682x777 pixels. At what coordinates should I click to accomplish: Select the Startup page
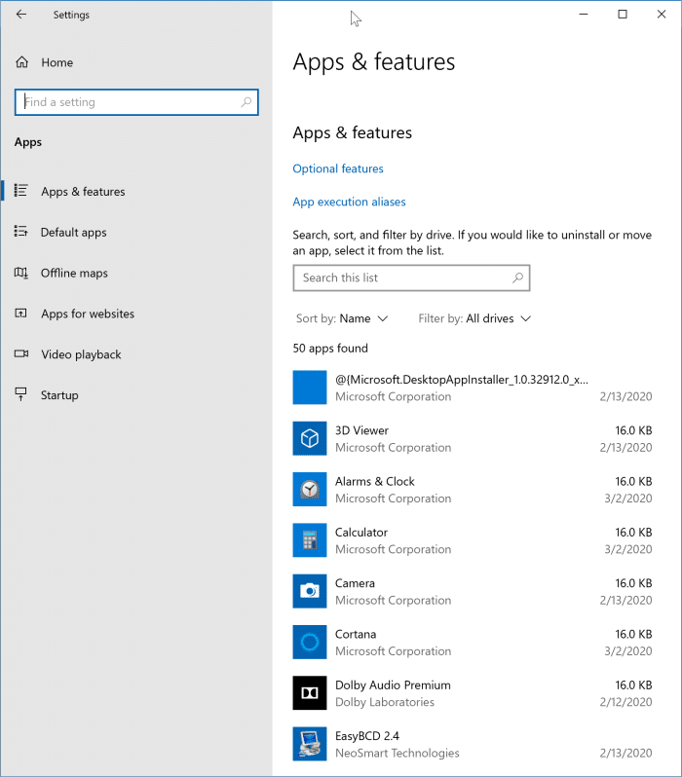point(59,395)
